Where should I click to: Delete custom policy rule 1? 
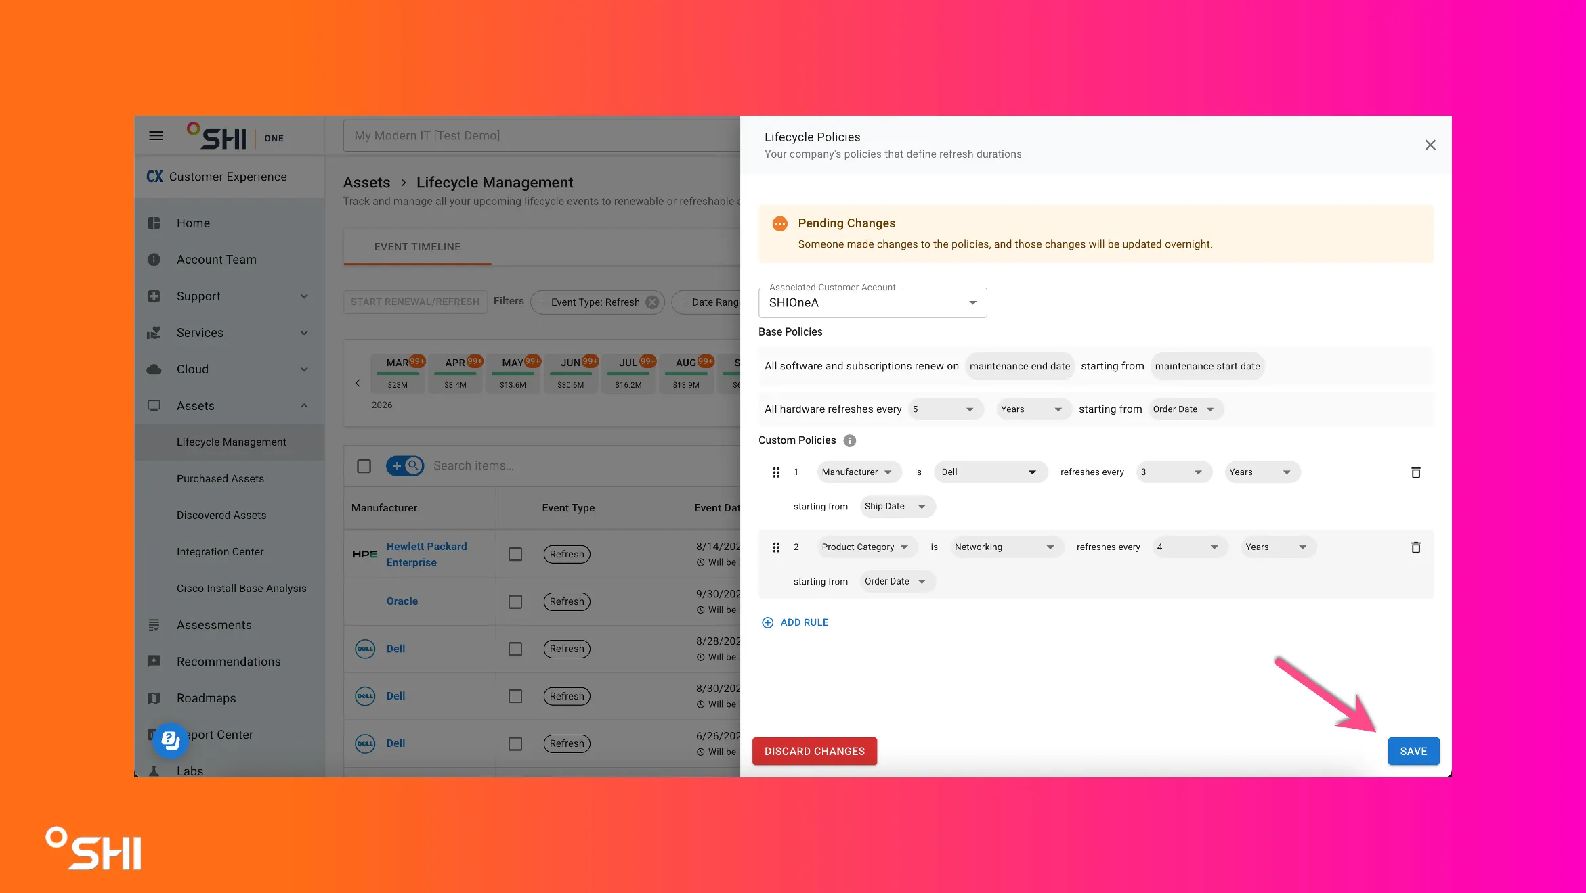[1416, 472]
